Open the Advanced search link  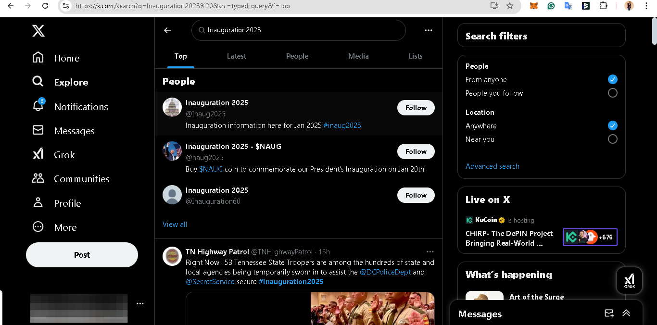[x=493, y=166]
